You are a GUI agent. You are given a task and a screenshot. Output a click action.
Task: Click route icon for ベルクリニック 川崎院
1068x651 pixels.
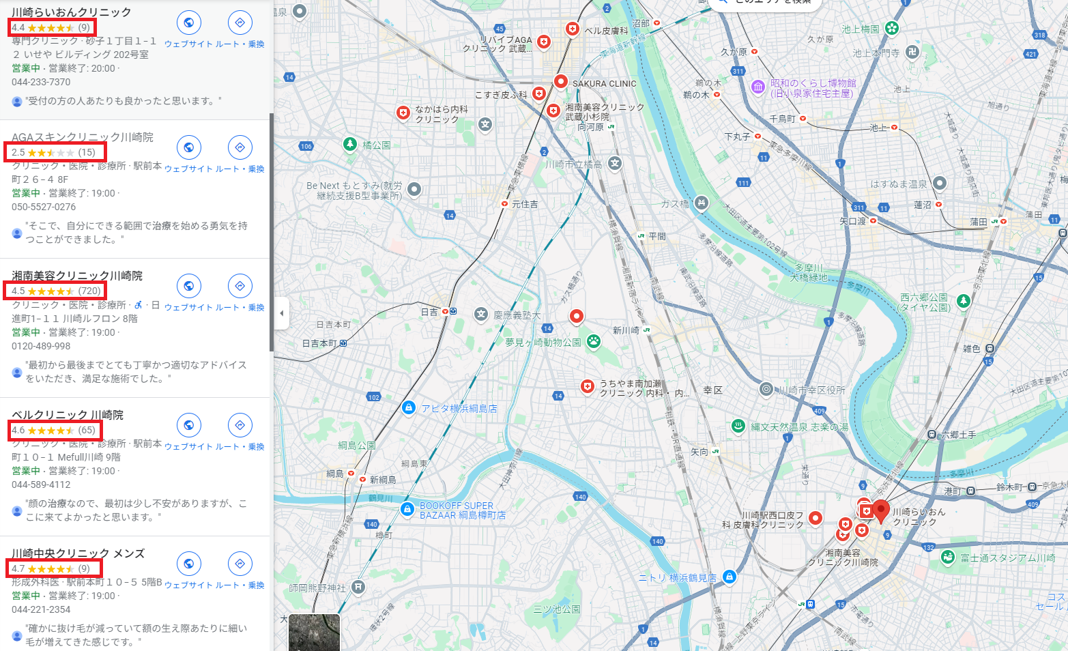pos(240,425)
